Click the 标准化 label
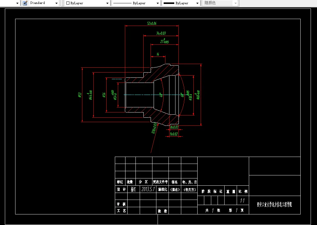The width and height of the screenshot is (317, 225). [x=162, y=189]
